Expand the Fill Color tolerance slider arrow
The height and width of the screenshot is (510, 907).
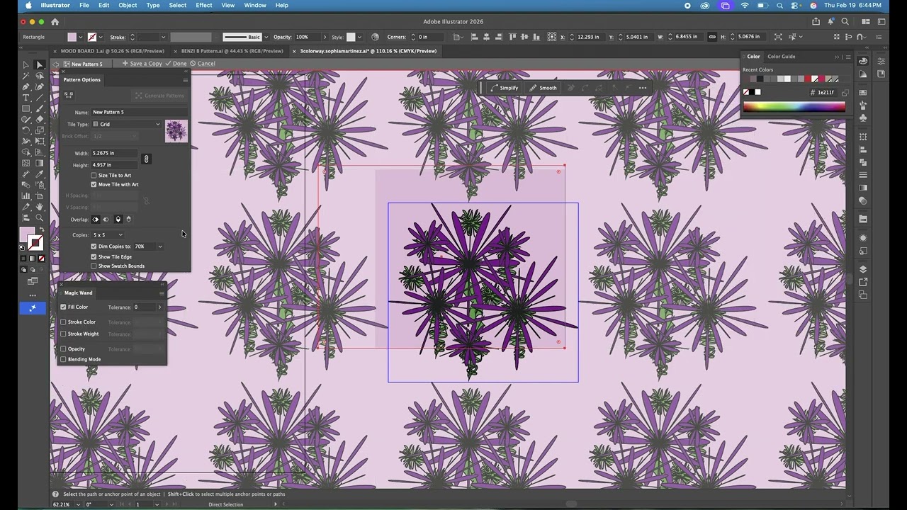(x=159, y=307)
